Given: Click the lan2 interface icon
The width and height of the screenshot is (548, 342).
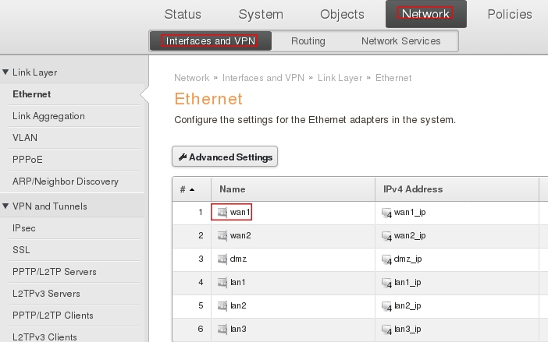Looking at the screenshot, I should pyautogui.click(x=222, y=305).
